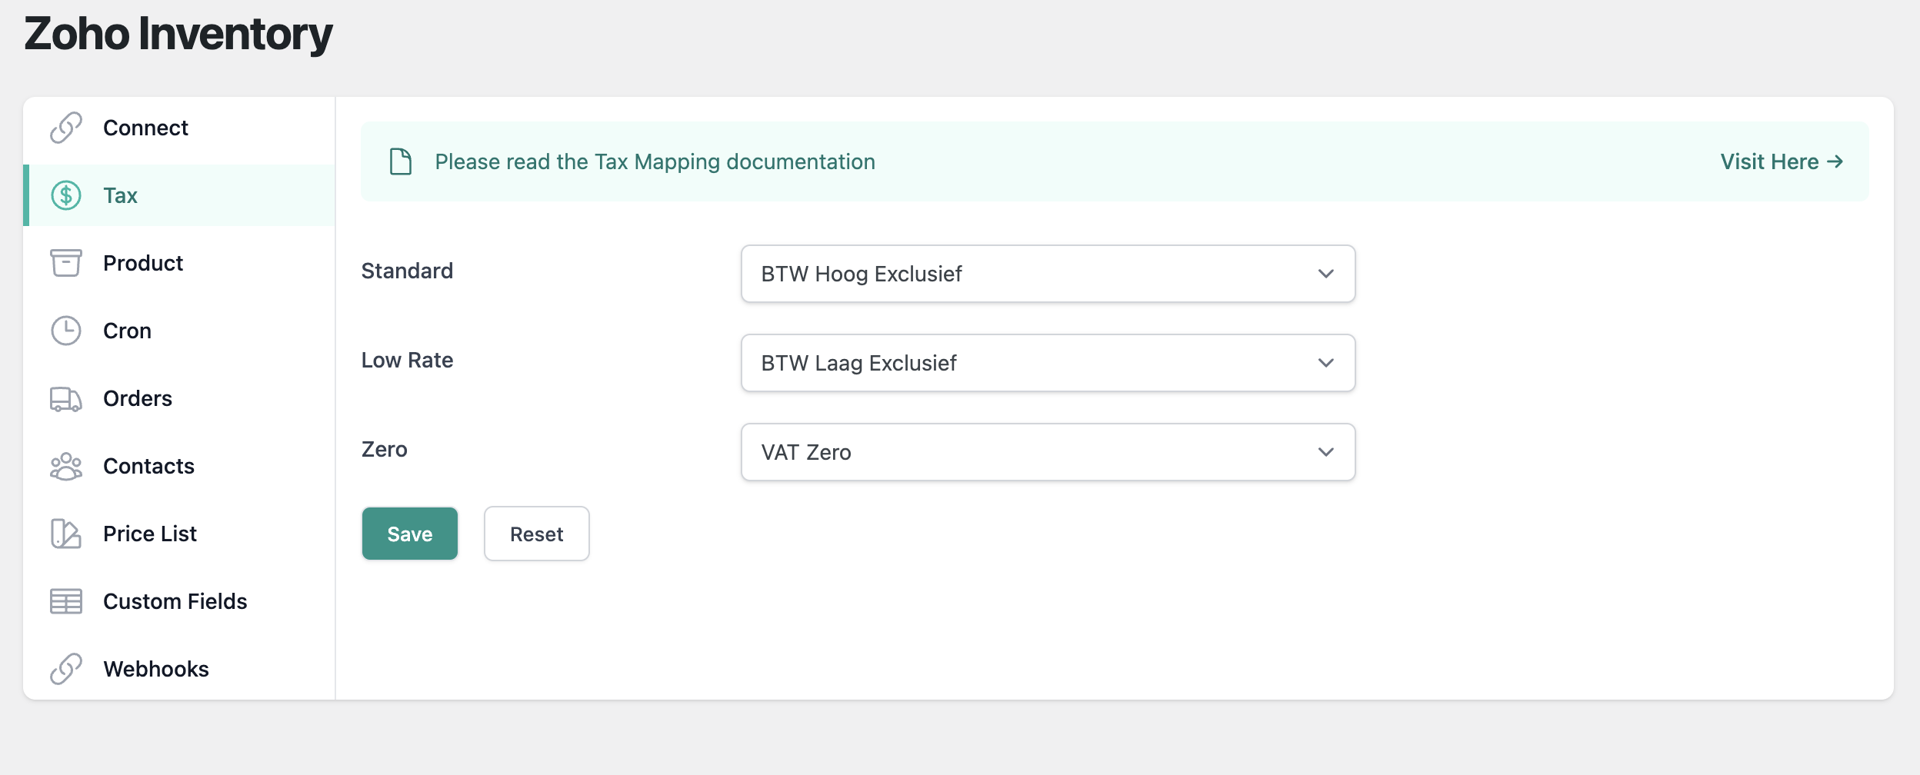1920x775 pixels.
Task: Click chevron arrow of VAT Zero select
Action: 1325,452
